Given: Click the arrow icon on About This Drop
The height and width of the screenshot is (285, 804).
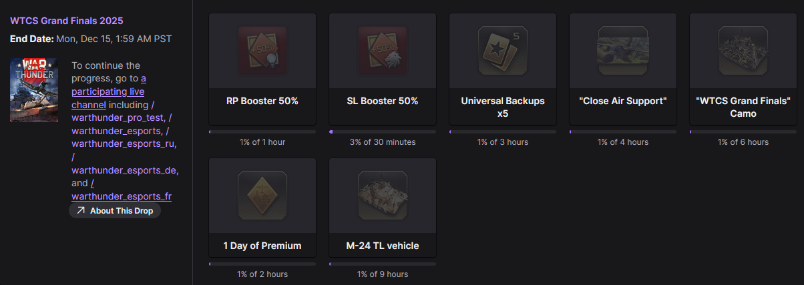Looking at the screenshot, I should (x=81, y=211).
